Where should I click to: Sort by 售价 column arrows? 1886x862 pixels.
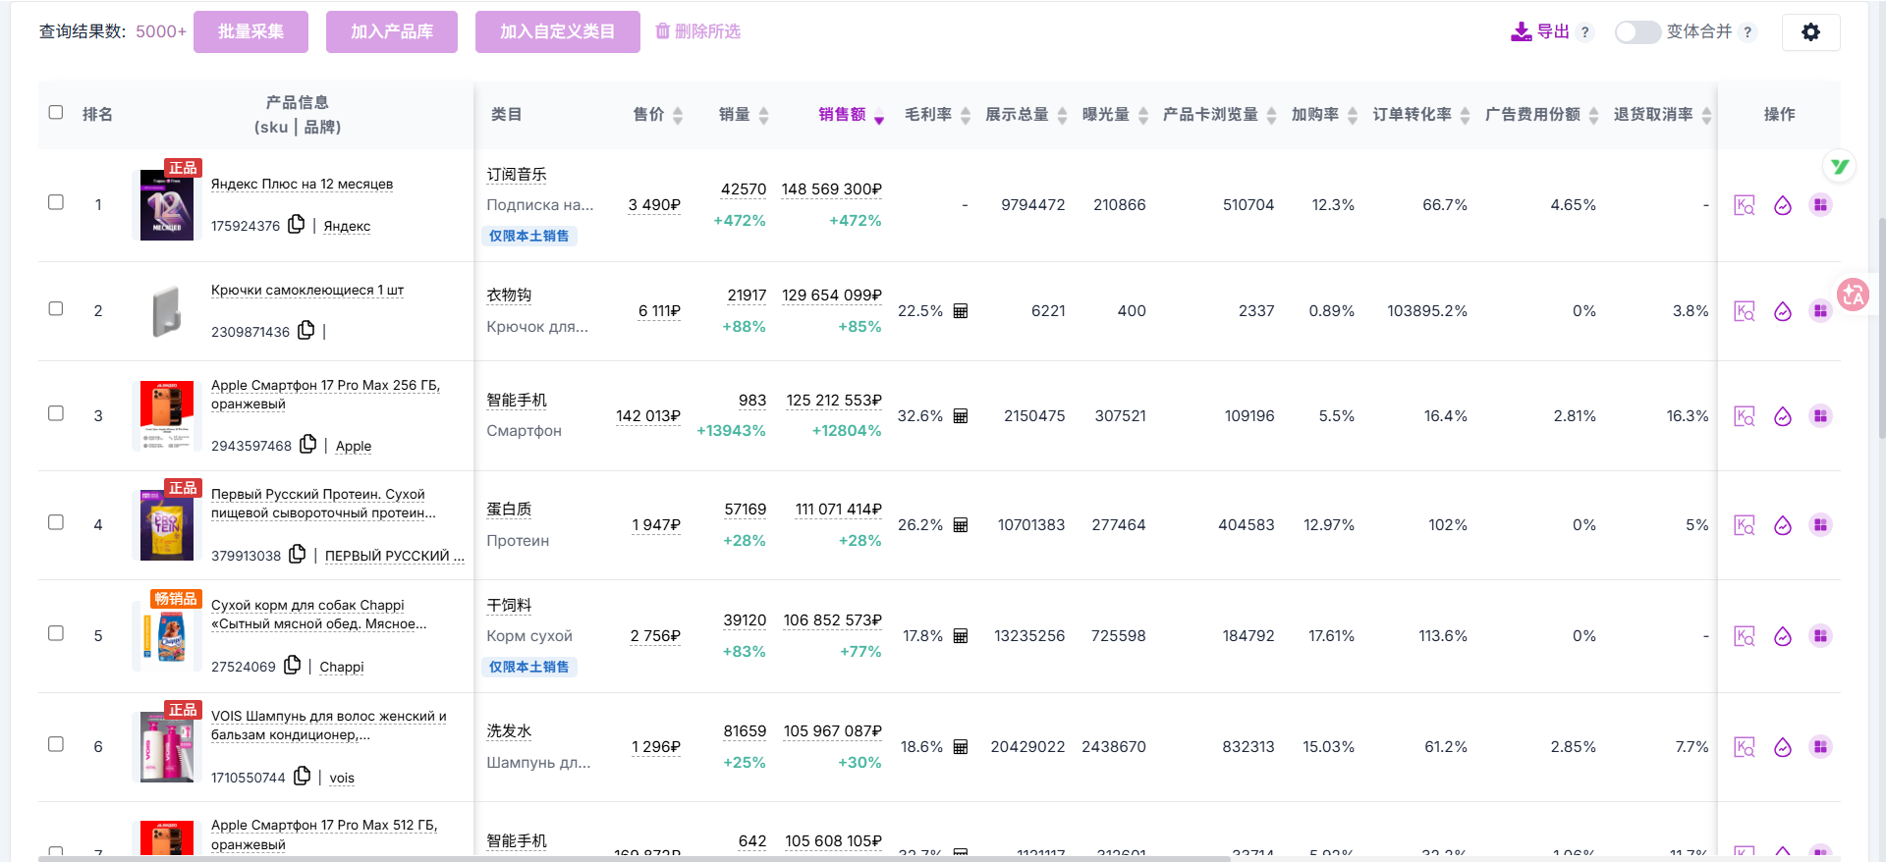pos(678,115)
